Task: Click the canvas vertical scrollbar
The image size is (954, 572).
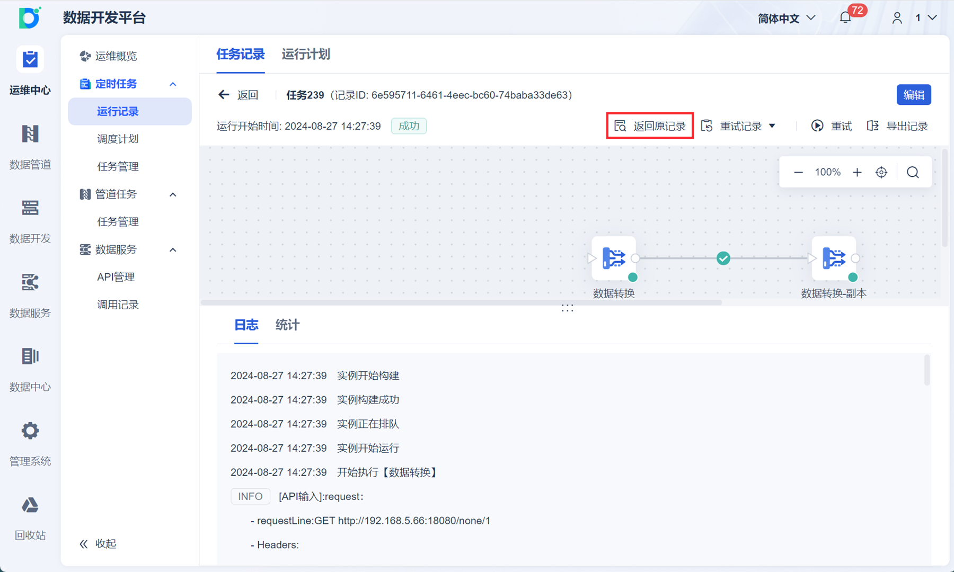Action: tap(945, 198)
